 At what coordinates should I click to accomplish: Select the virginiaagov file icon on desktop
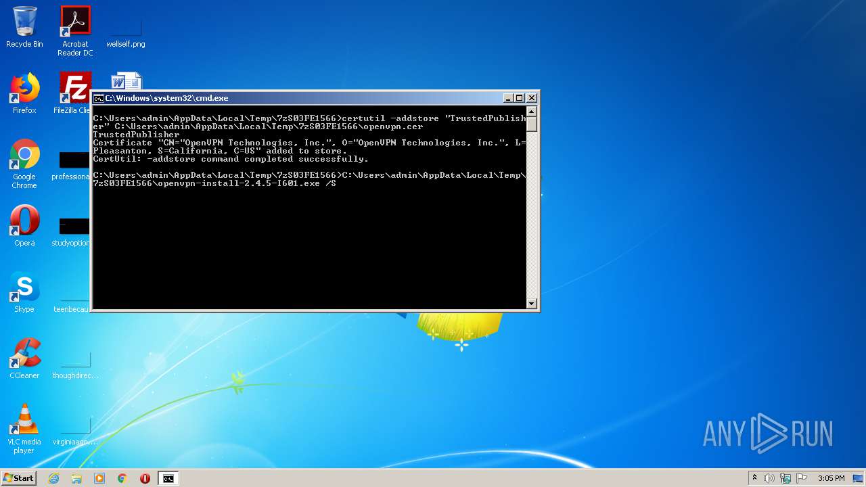tap(75, 432)
